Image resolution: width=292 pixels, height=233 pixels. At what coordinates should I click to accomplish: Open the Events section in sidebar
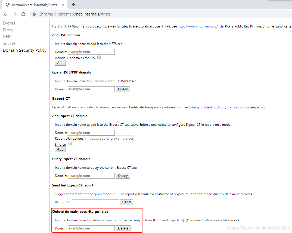point(9,23)
